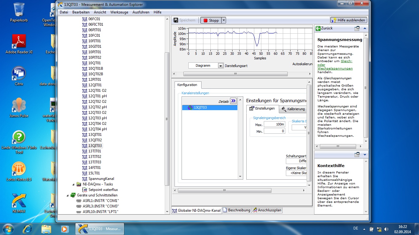This screenshot has height=235, width=419.
Task: Open the Ansicht menu
Action: tap(100, 12)
